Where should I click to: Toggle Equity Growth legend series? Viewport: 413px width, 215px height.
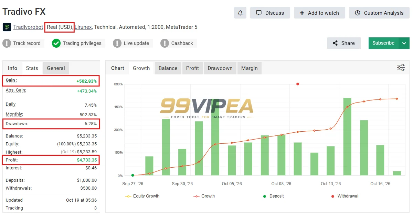click(142, 196)
